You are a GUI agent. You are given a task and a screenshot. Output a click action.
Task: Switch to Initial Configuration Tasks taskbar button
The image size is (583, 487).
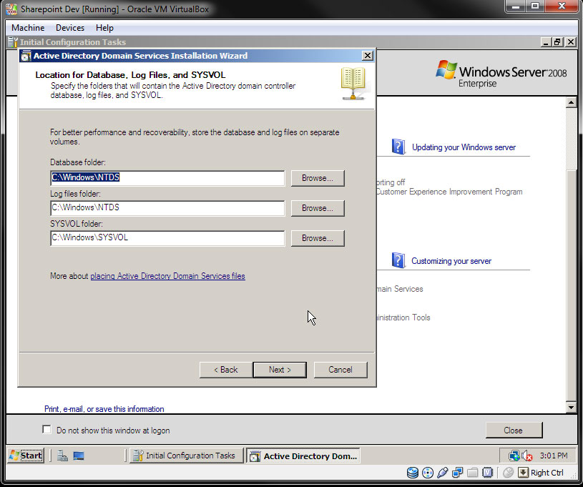pyautogui.click(x=186, y=456)
